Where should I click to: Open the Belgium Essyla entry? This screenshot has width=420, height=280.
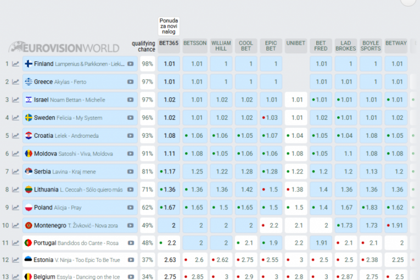coord(80,276)
